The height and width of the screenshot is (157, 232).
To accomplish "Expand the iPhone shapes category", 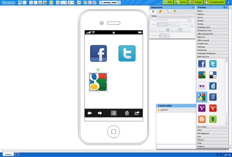I will pos(213,140).
